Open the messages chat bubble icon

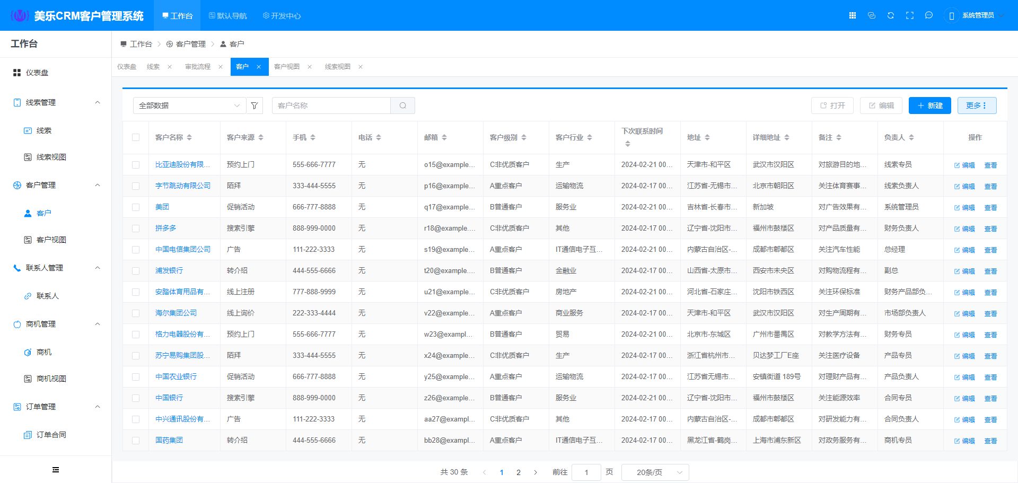point(929,15)
